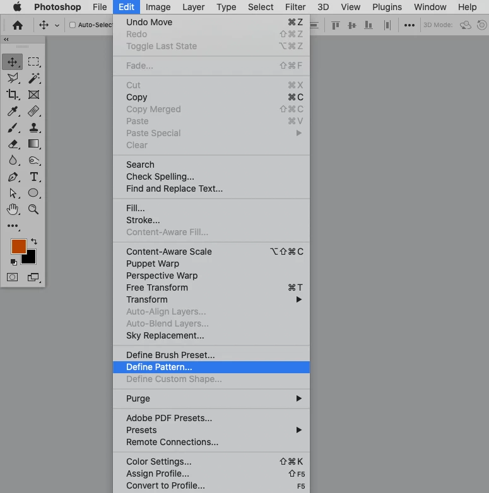Select the Healing Brush bandage tool
This screenshot has width=489, height=493.
click(33, 111)
